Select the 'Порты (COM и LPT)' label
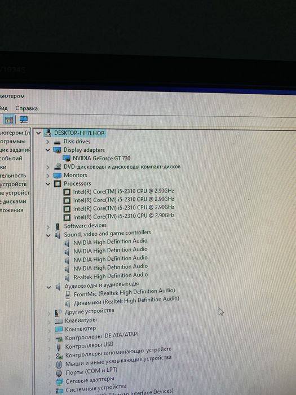 point(91,371)
